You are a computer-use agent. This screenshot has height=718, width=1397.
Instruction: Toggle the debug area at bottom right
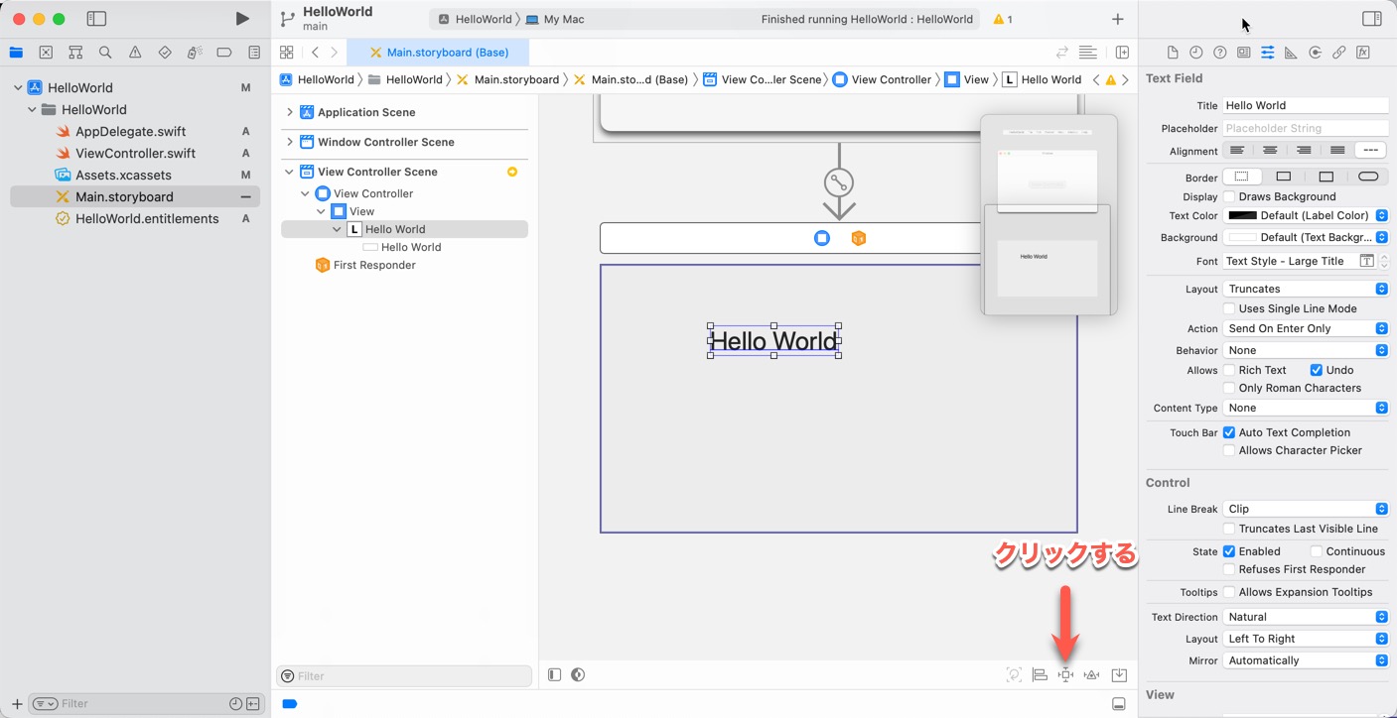coord(1119,704)
